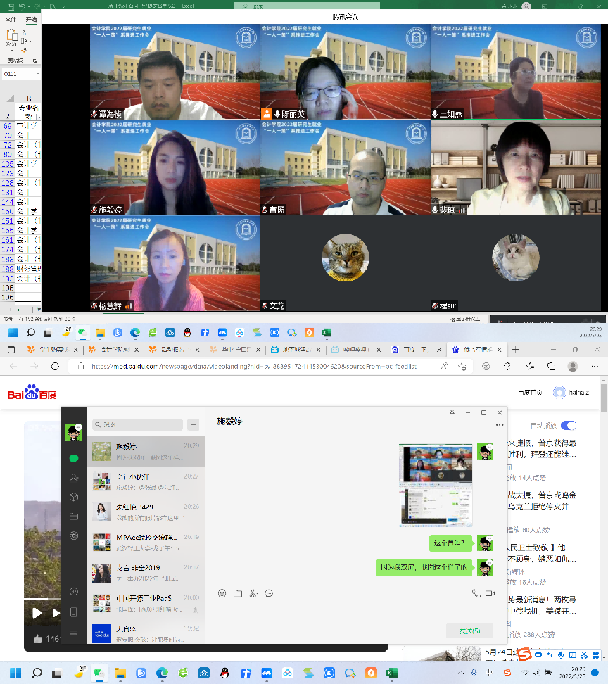Play the Baidu video with play button
Viewport: 608px width, 684px height.
click(37, 613)
